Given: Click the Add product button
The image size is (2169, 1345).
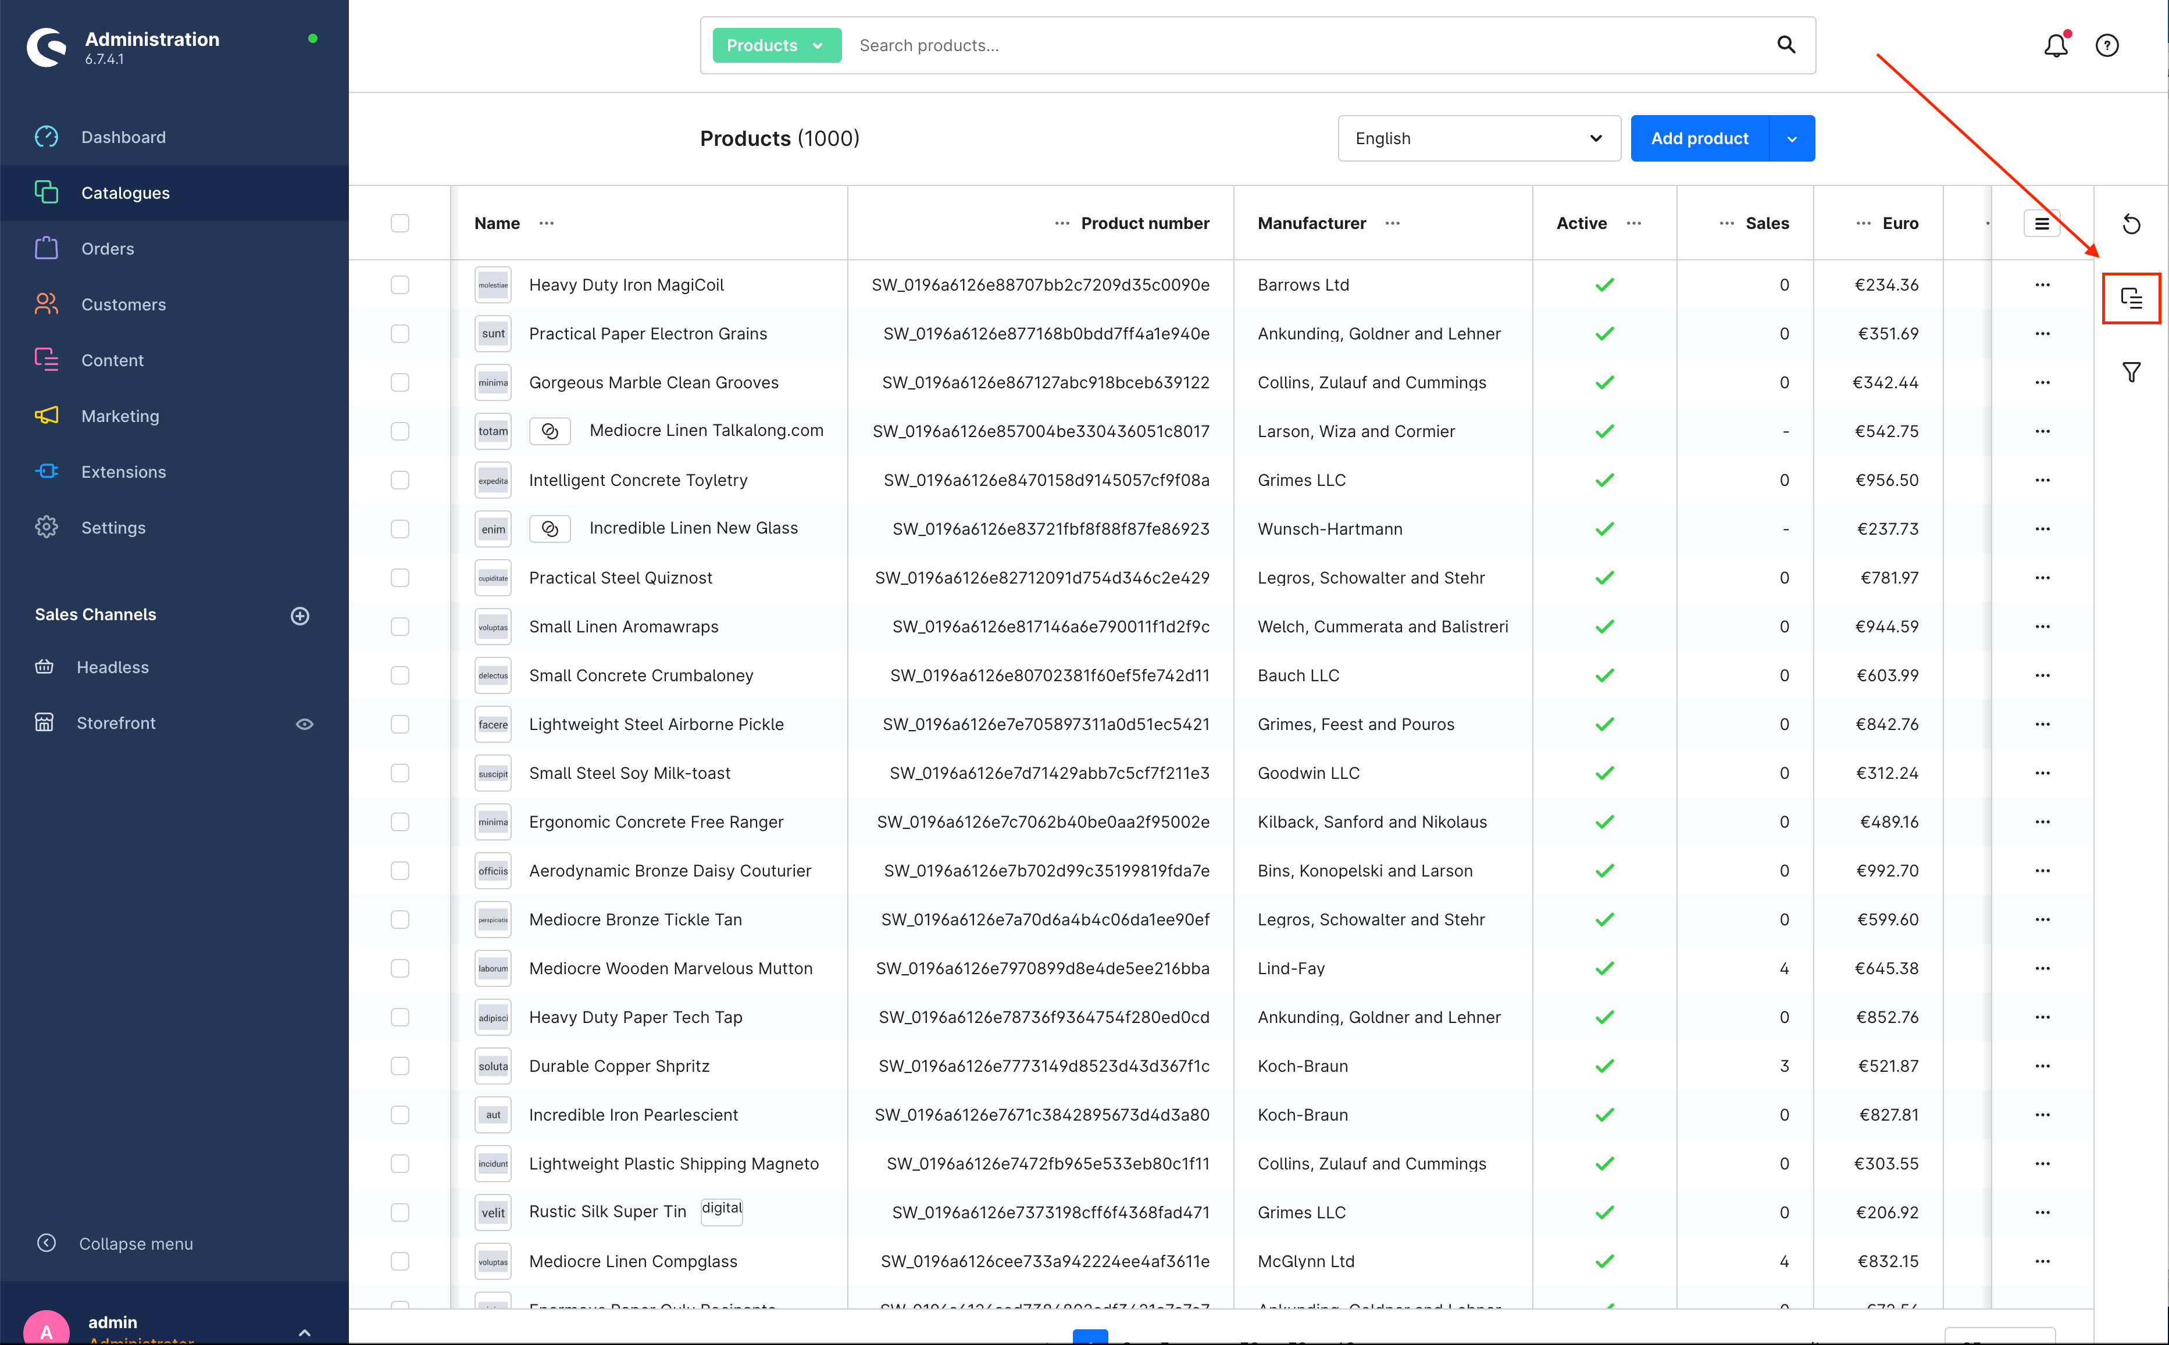Looking at the screenshot, I should (1699, 139).
